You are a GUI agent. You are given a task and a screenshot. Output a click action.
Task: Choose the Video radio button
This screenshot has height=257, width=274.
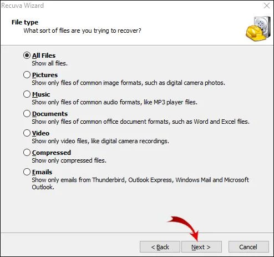click(x=27, y=133)
